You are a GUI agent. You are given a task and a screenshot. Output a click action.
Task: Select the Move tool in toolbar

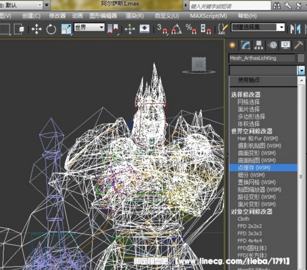(36, 29)
